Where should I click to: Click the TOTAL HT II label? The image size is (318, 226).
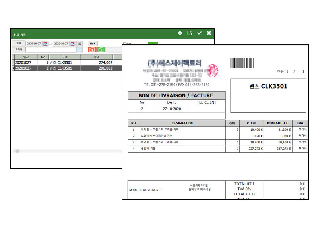pyautogui.click(x=244, y=194)
